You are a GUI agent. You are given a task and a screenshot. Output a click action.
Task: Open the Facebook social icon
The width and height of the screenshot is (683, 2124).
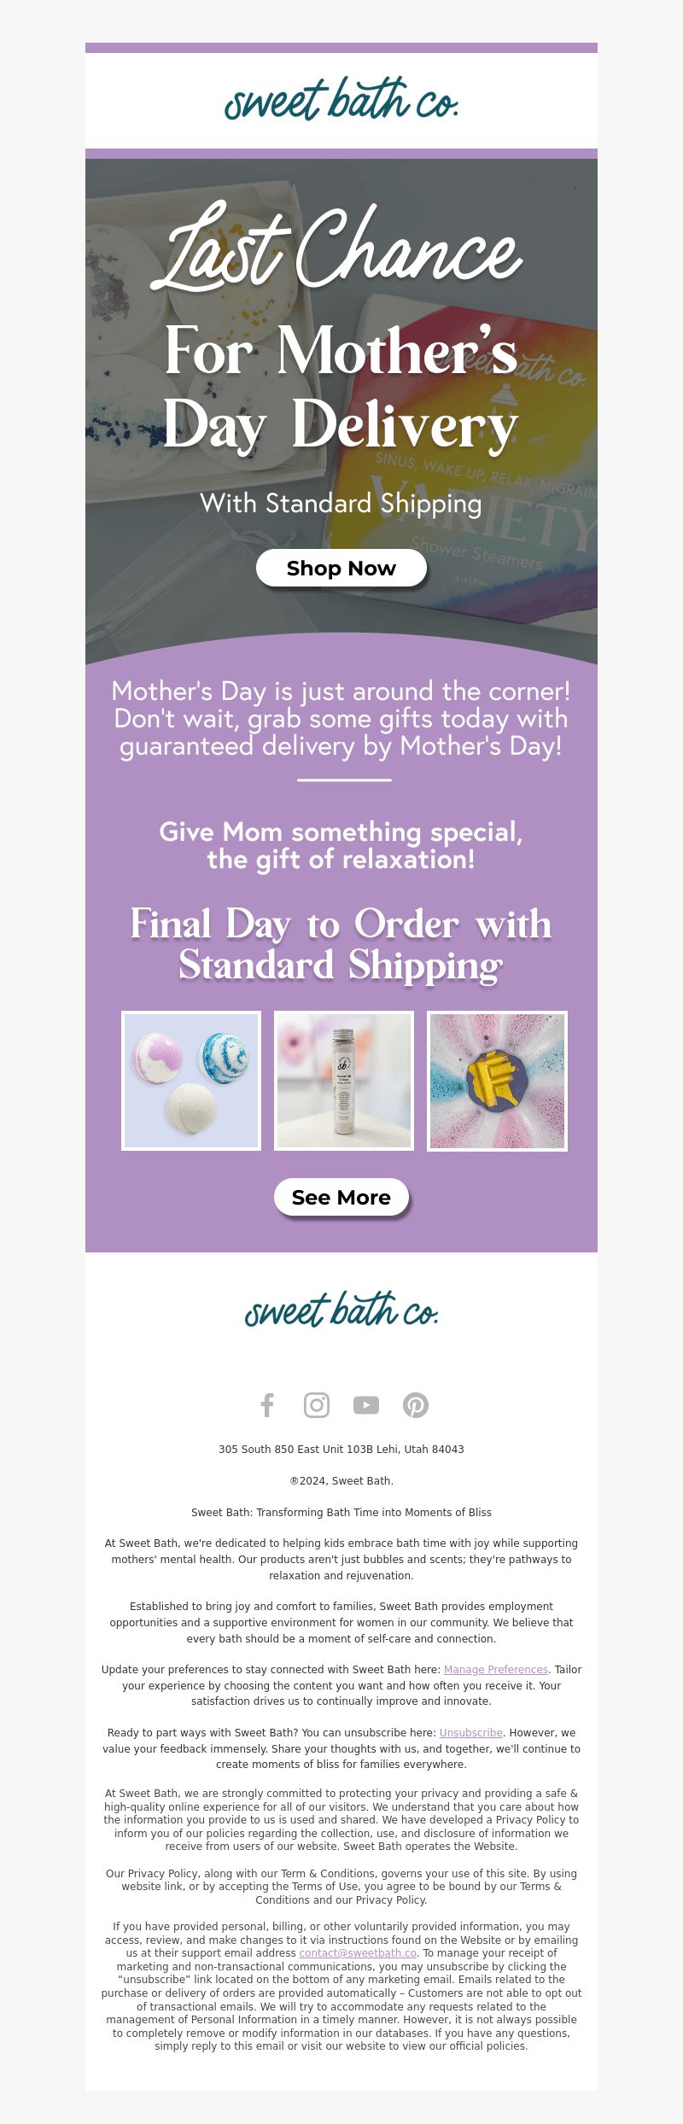[267, 1405]
